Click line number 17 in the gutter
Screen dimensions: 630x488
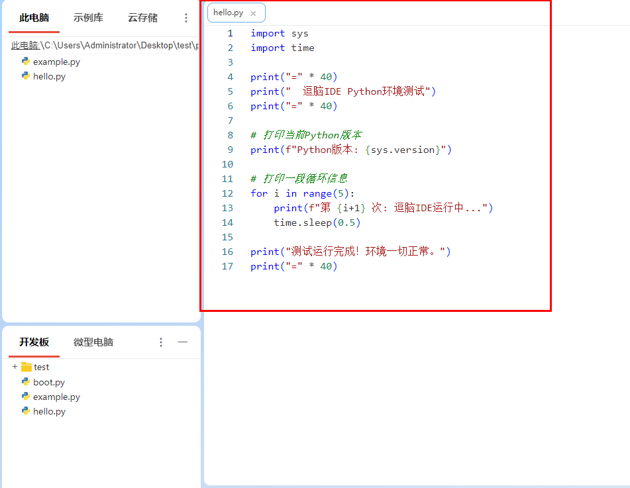[227, 266]
